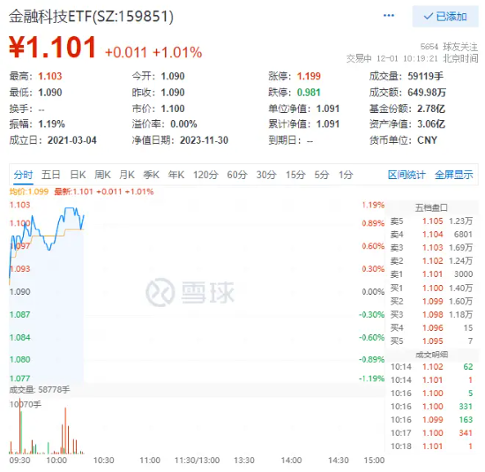Select the 1分 interval tab

tap(346, 175)
